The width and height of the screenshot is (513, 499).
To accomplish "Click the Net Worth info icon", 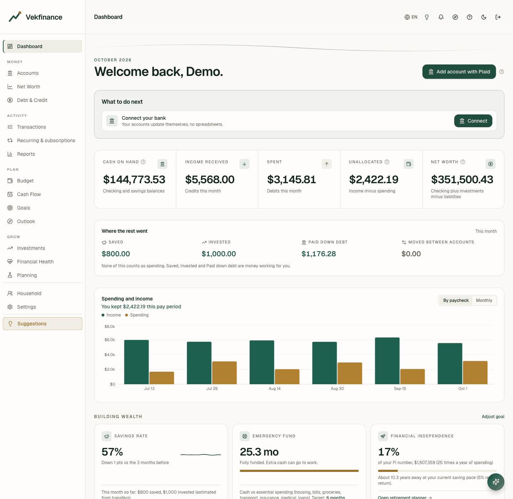I will [x=463, y=162].
